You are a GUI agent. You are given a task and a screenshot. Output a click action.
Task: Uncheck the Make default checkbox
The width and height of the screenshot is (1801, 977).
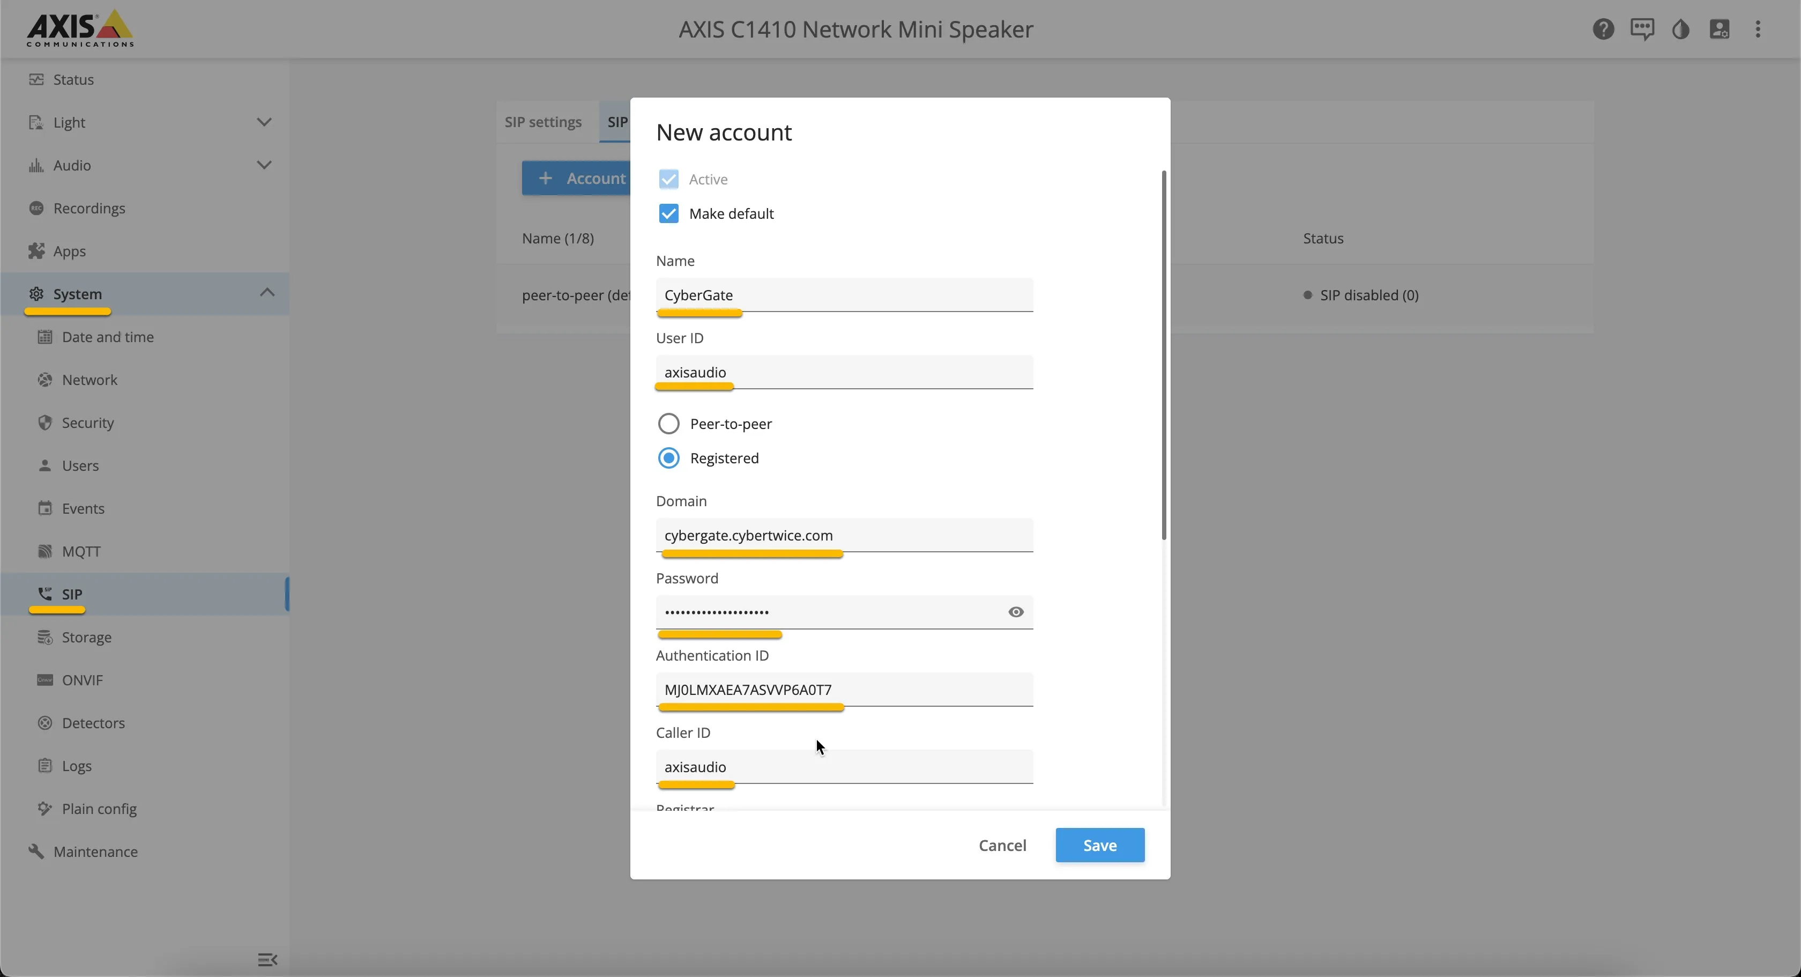(668, 213)
